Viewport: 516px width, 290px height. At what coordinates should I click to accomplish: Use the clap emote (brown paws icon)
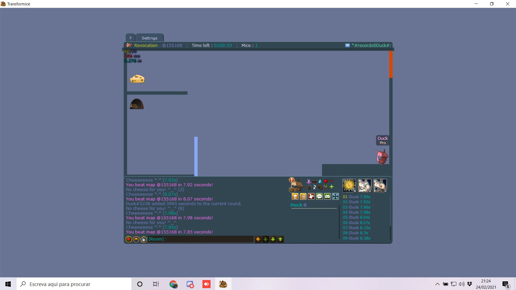click(x=309, y=187)
